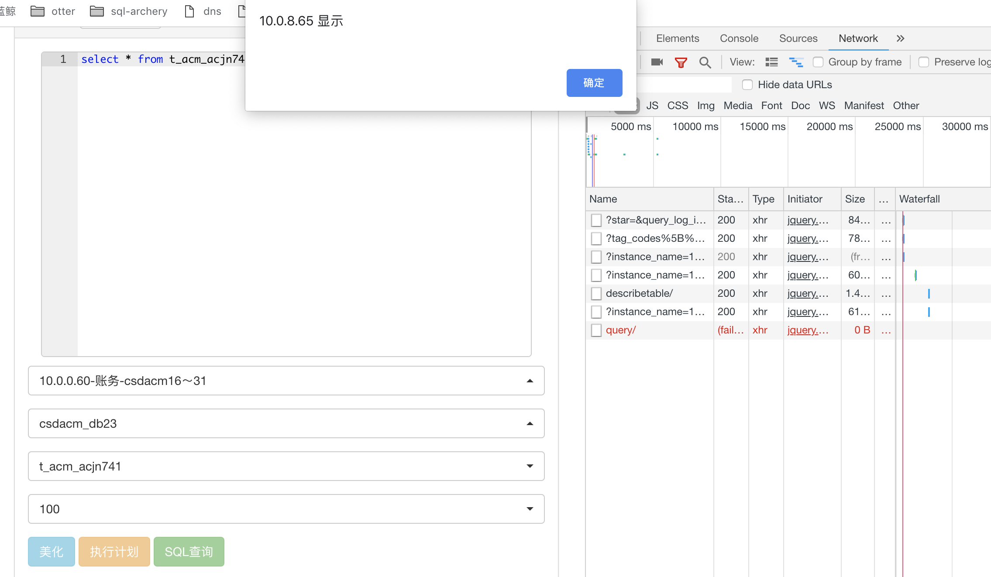
Task: Click 确定 in the alert dialog
Action: tap(594, 83)
